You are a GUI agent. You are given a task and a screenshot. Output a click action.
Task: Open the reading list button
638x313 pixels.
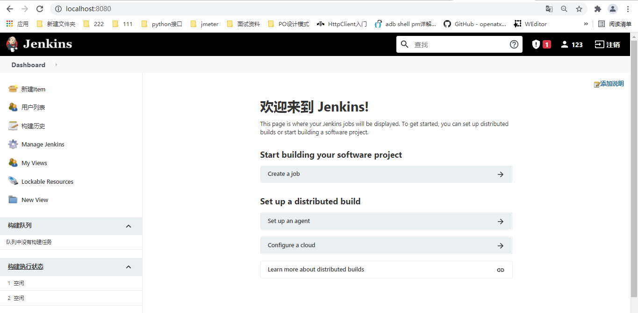coord(615,24)
